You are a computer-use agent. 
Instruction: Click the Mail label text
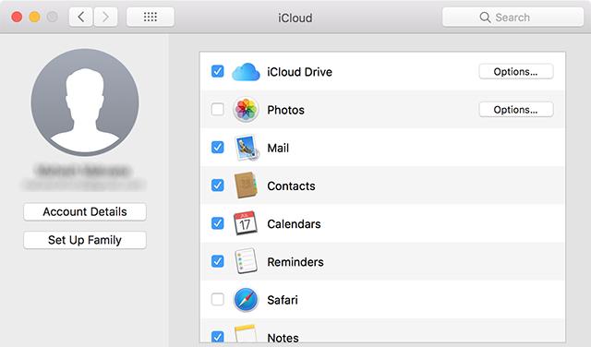(278, 148)
